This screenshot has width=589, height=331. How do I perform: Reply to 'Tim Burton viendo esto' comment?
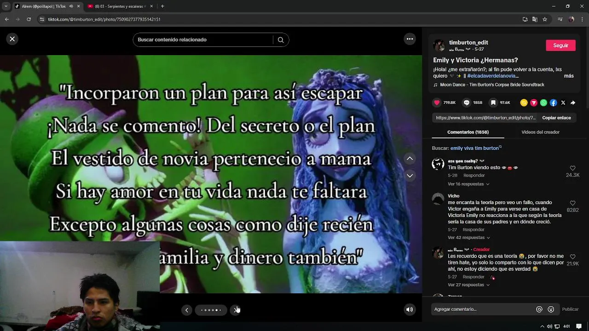[x=474, y=176]
